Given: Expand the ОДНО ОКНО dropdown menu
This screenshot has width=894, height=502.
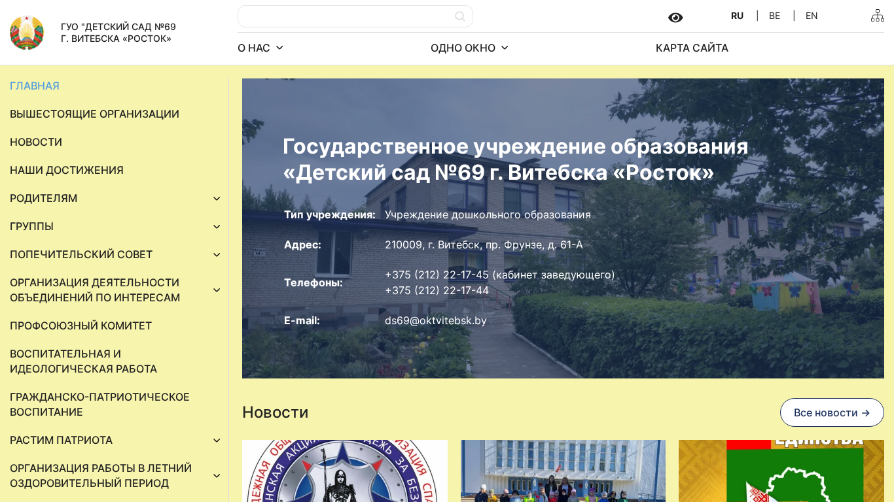Looking at the screenshot, I should click(470, 48).
